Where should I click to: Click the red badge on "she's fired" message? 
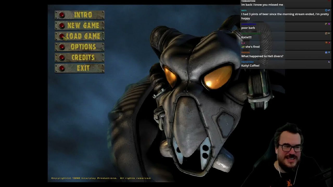pyautogui.click(x=329, y=43)
